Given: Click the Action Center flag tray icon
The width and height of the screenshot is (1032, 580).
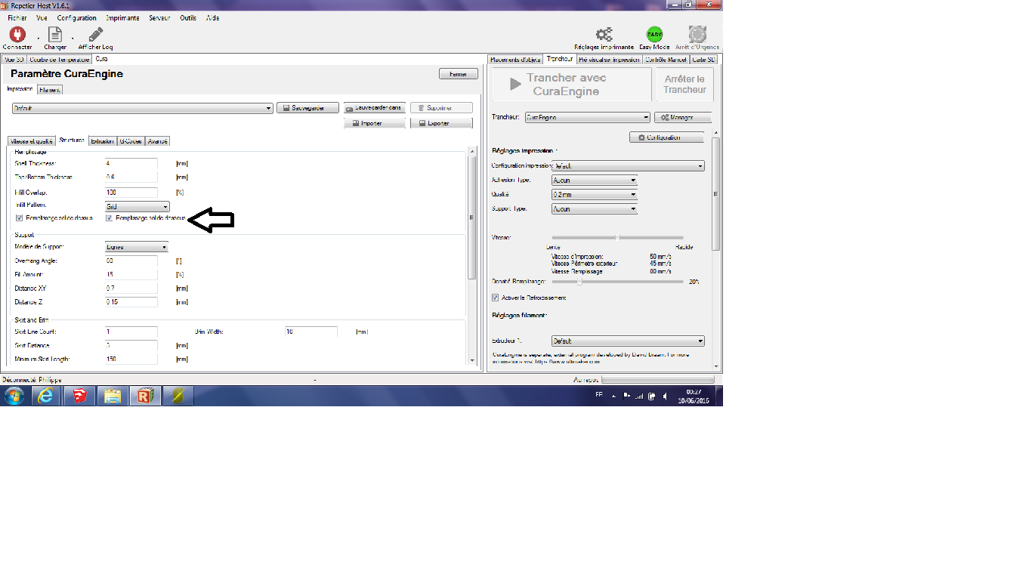Looking at the screenshot, I should point(626,396).
